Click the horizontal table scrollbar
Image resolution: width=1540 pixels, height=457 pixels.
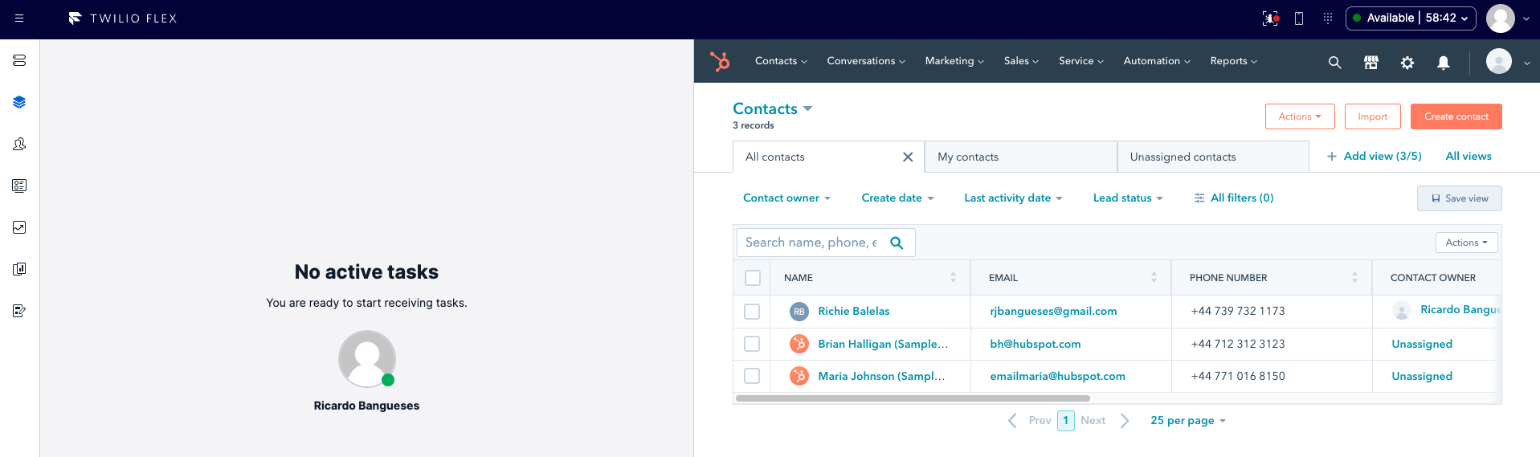pyautogui.click(x=913, y=398)
